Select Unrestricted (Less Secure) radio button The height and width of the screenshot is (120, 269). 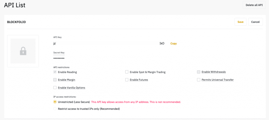click(55, 102)
